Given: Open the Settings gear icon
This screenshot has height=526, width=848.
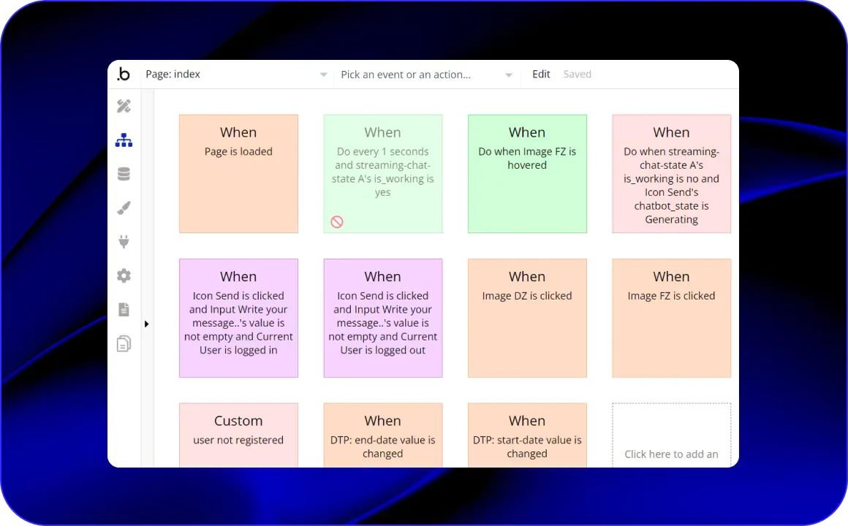Looking at the screenshot, I should [x=124, y=275].
